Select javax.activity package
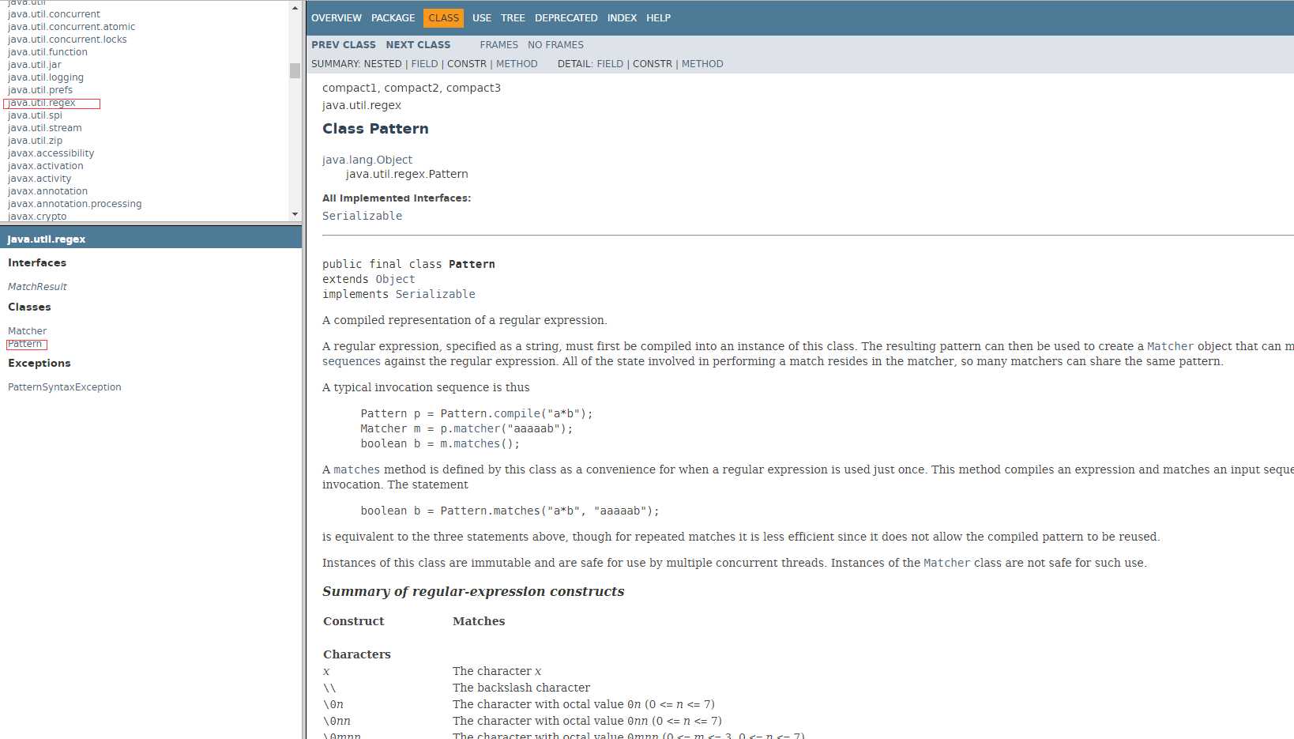The width and height of the screenshot is (1294, 739). tap(39, 179)
